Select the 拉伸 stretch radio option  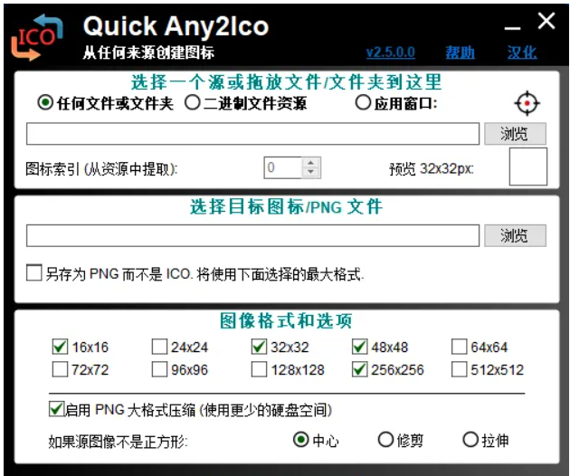click(470, 440)
